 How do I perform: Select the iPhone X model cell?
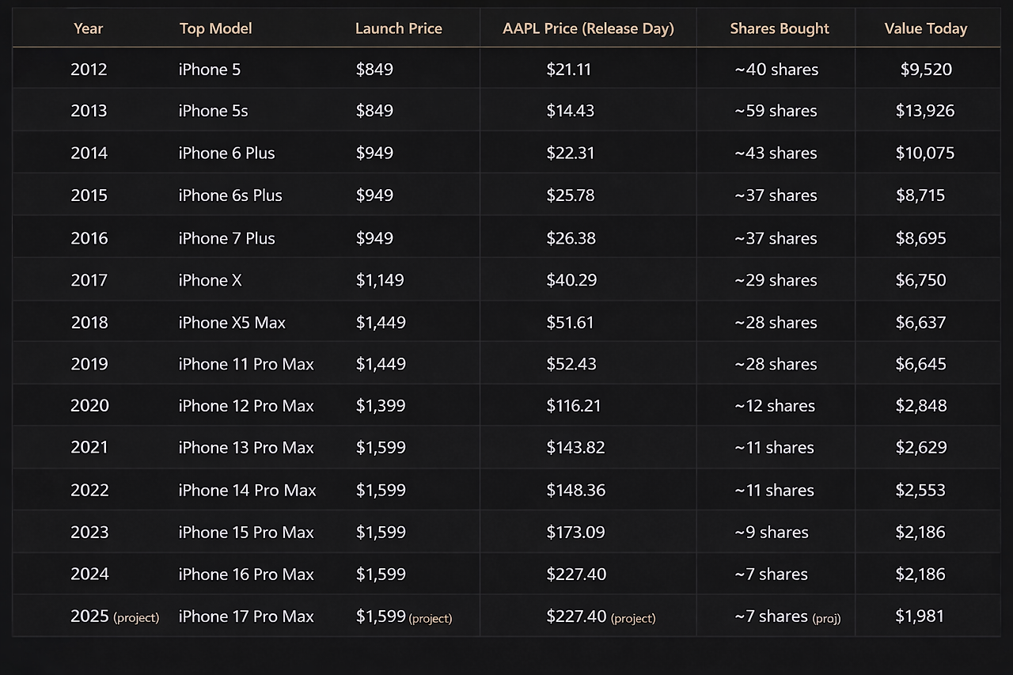pyautogui.click(x=211, y=280)
